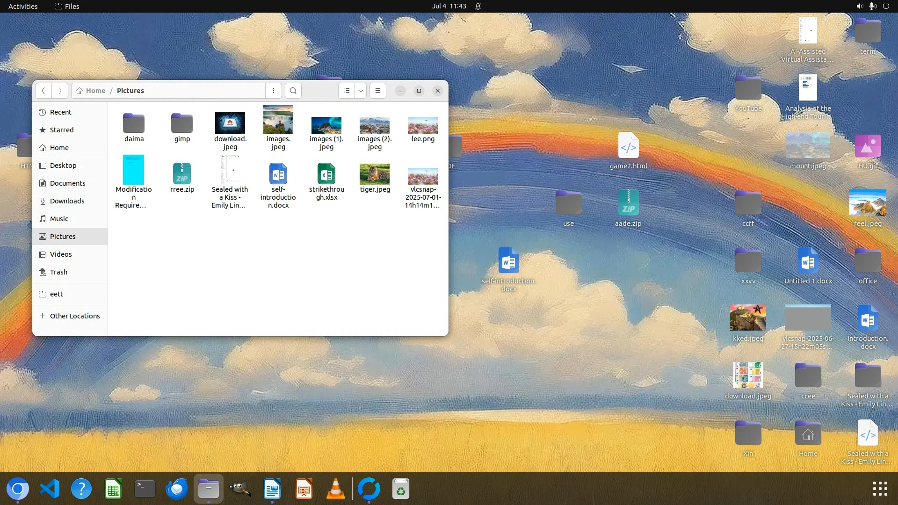
Task: Select the strikethrough.xlsx spreadsheet icon
Action: point(326,174)
